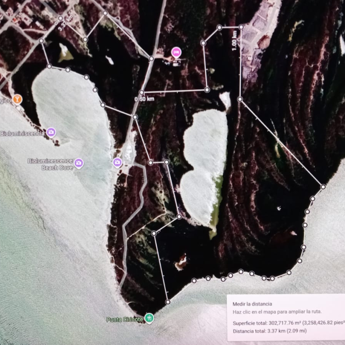Click the 0.50 km distance label
Viewport: 345px width, 345px height.
pos(144,99)
